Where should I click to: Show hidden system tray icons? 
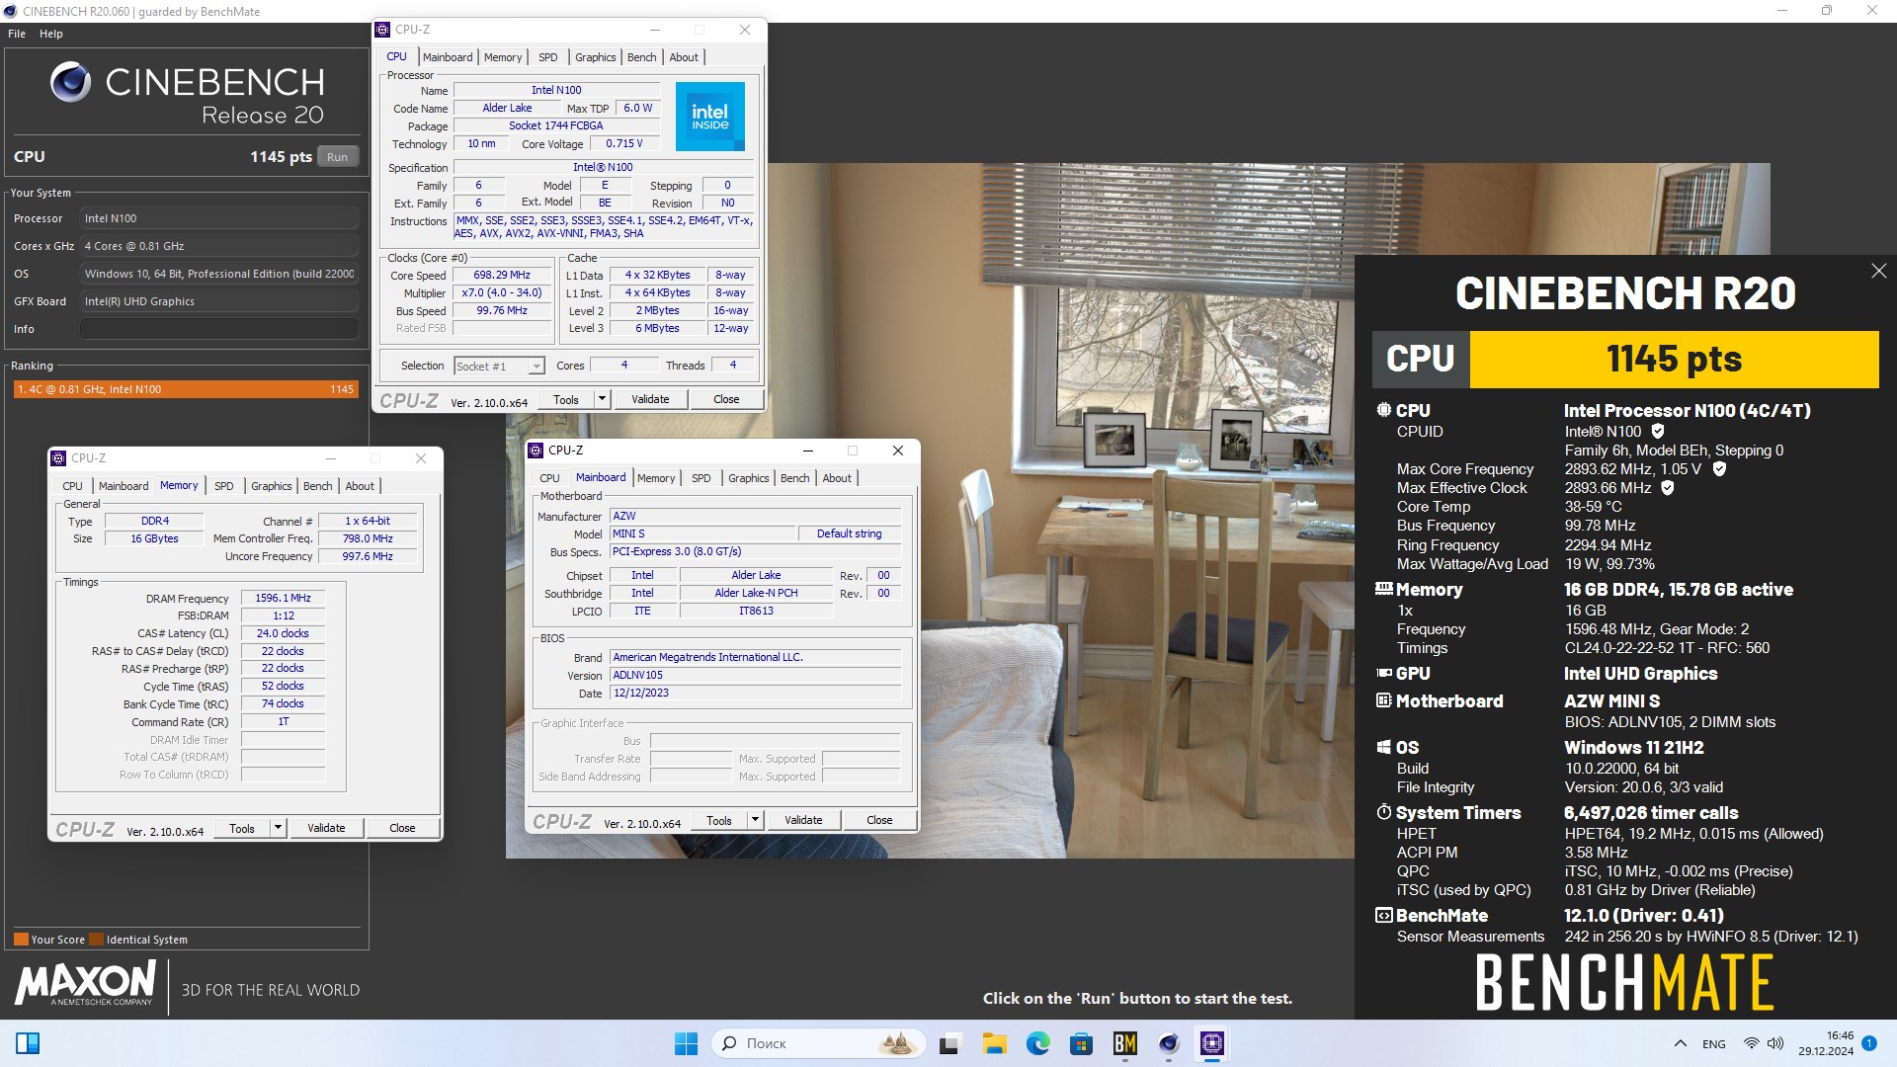click(x=1680, y=1043)
